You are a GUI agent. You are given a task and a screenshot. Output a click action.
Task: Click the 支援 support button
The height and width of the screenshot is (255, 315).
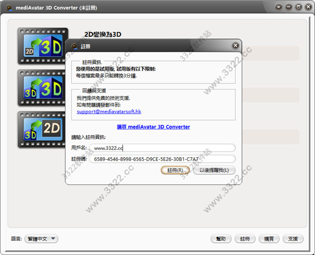coord(293,239)
